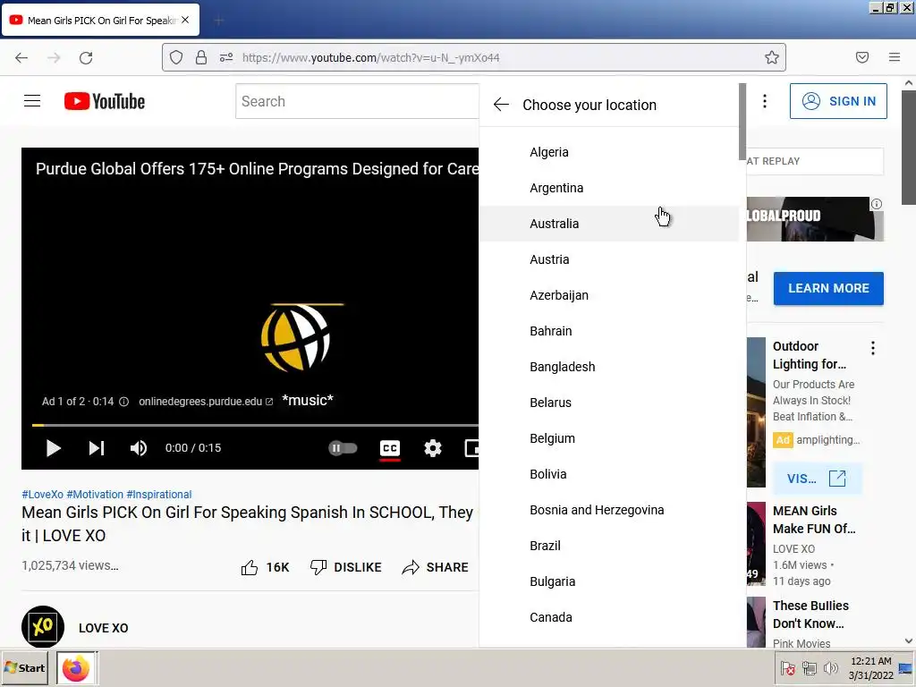Like the video thumbs up icon
Image resolution: width=916 pixels, height=687 pixels.
click(250, 567)
